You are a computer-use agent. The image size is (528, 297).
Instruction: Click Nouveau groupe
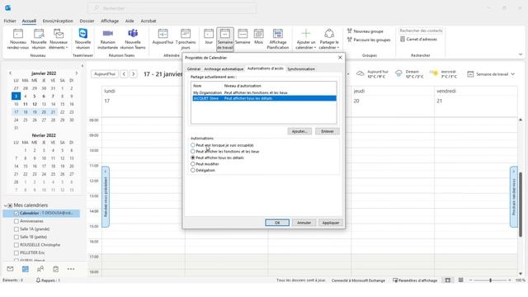click(x=365, y=31)
